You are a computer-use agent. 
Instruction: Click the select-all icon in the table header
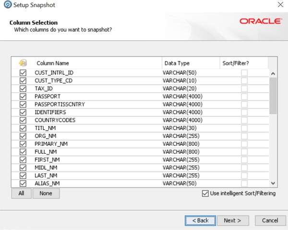point(23,63)
